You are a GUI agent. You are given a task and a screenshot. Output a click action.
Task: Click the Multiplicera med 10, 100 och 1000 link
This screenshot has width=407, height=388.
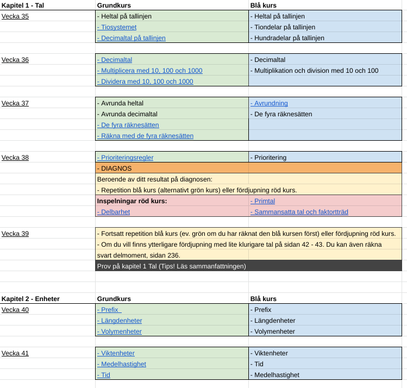click(151, 71)
